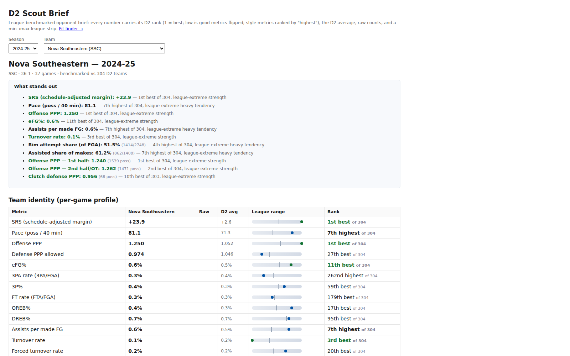The width and height of the screenshot is (570, 356).
Task: Click the OREB% row label
Action: (21, 308)
